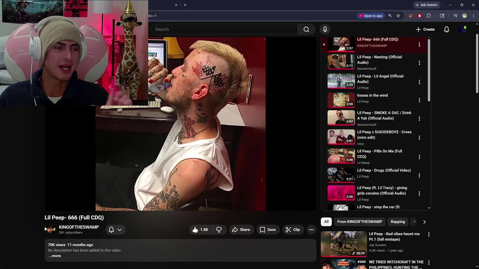
Task: Open the browser Extensions puzzle icon
Action: point(429,16)
